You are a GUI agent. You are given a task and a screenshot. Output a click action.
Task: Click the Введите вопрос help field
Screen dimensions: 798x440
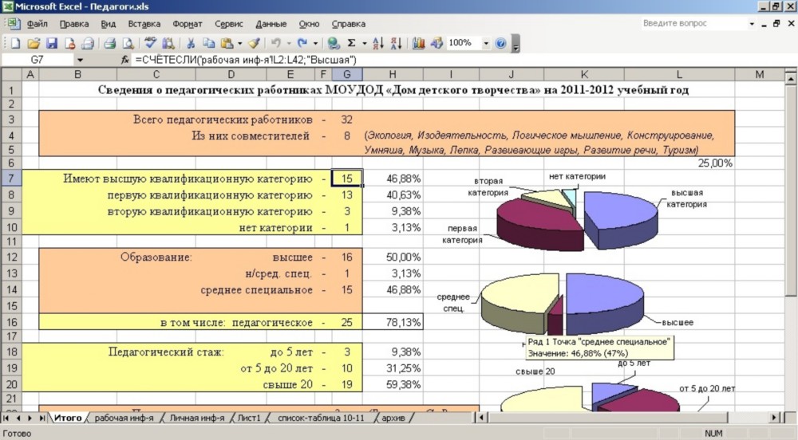click(694, 24)
